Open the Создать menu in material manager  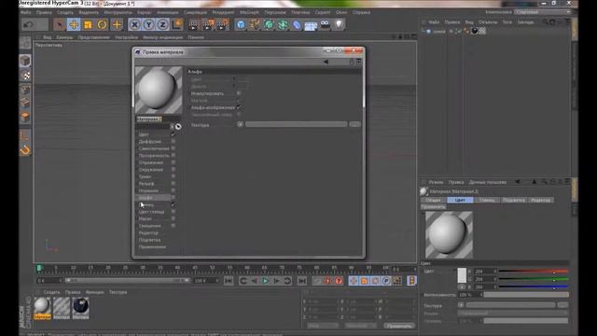[x=52, y=292]
